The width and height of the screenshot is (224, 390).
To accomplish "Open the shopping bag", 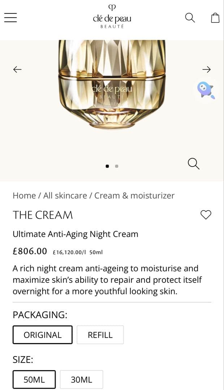I will [x=215, y=18].
